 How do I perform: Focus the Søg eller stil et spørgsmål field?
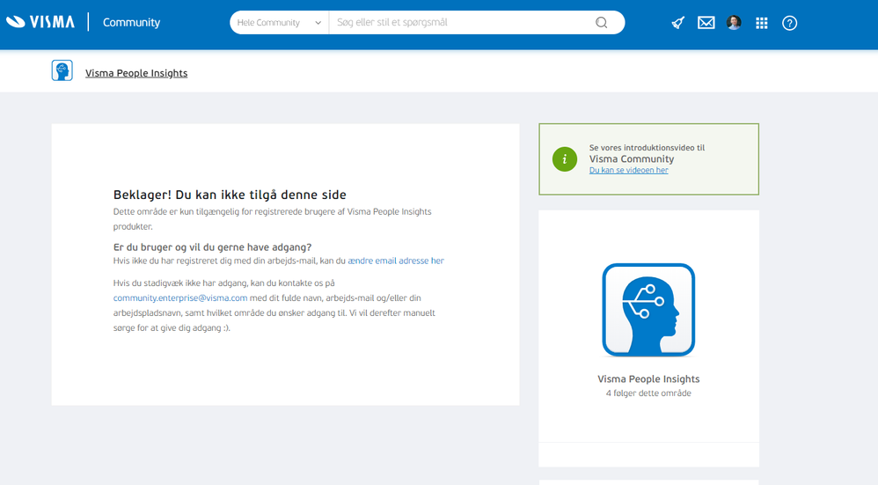click(462, 22)
